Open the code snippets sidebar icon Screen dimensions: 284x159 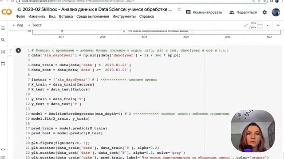[x=3, y=149]
